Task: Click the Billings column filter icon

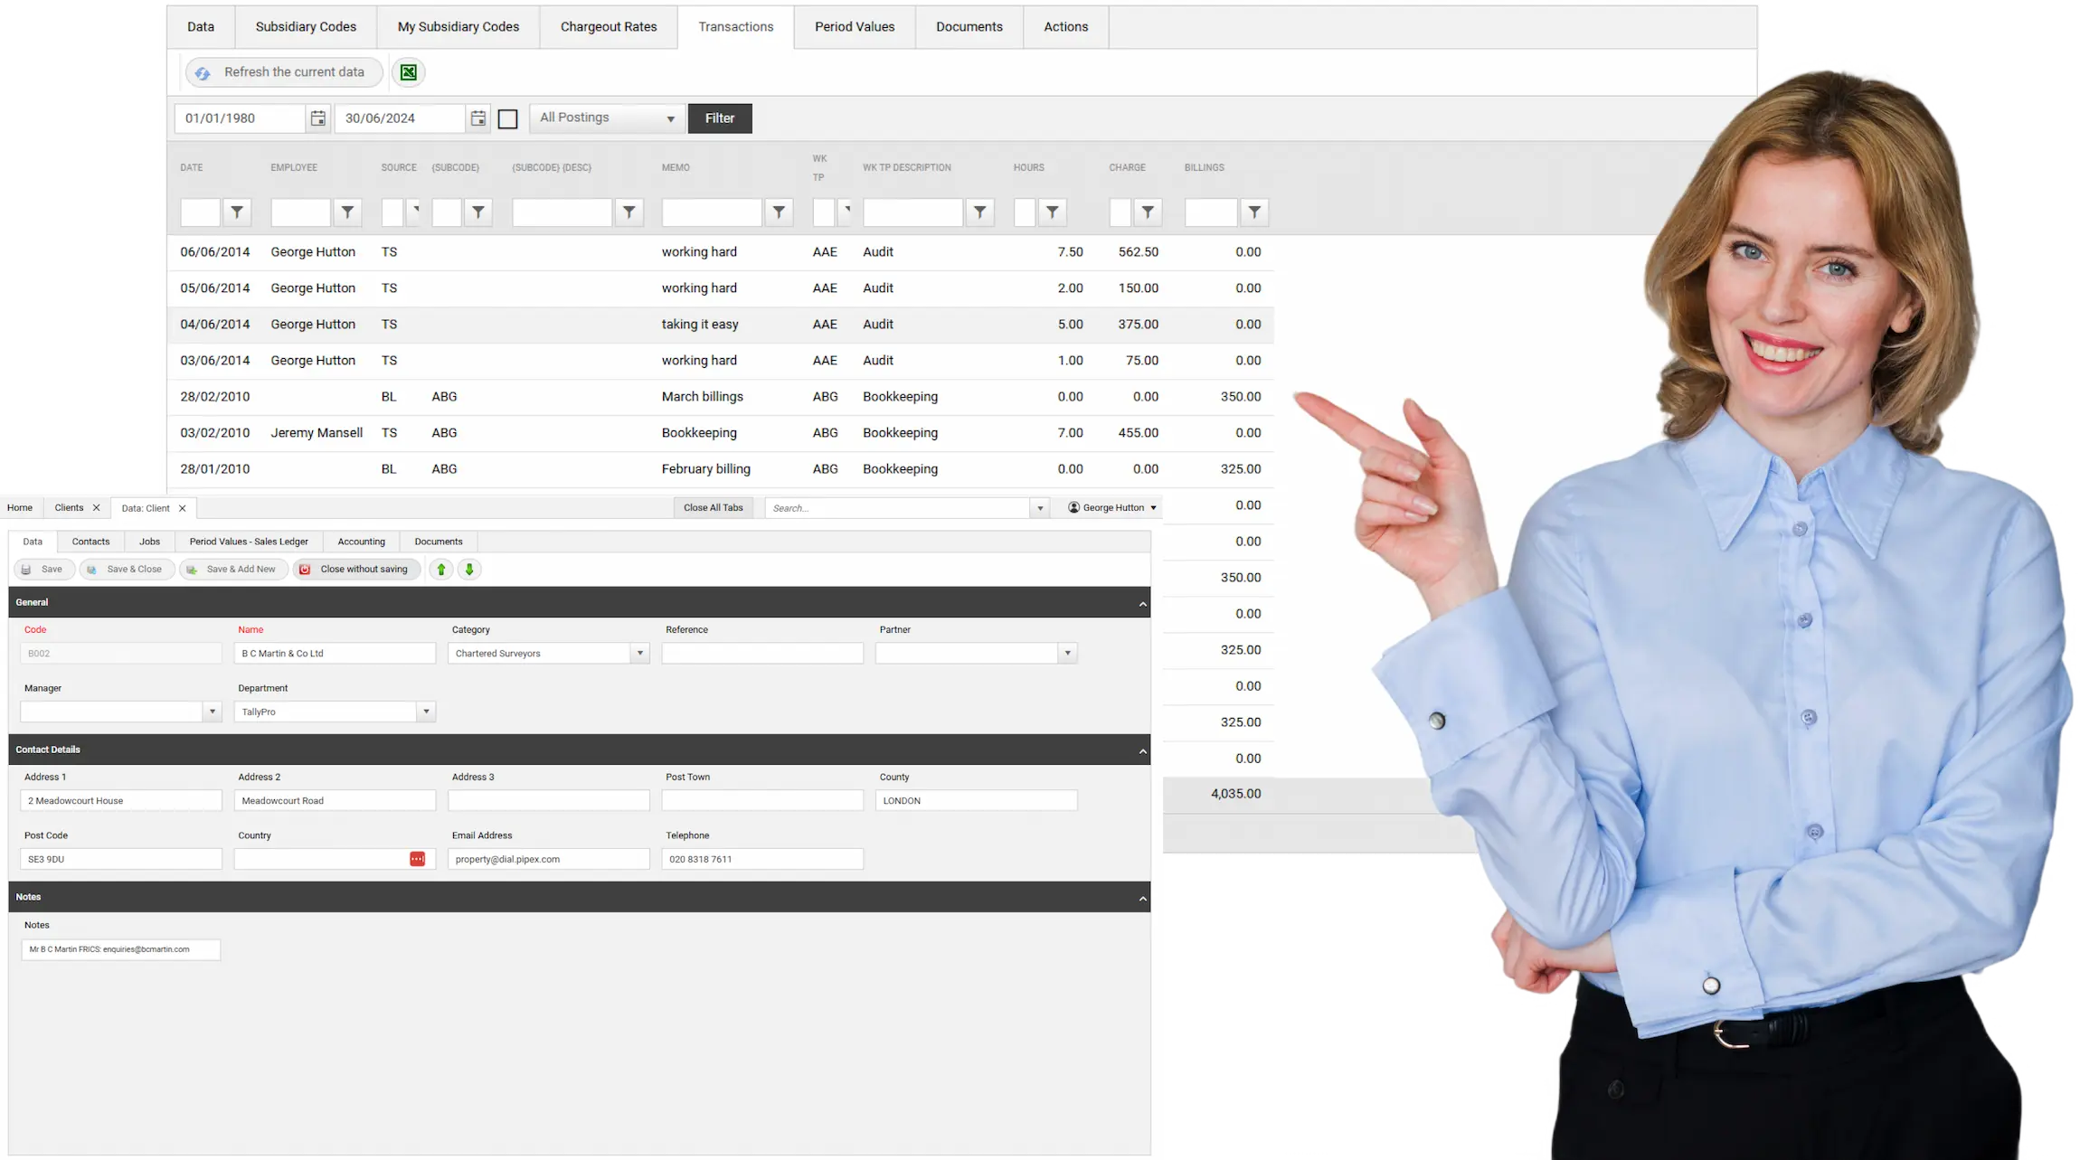Action: click(x=1253, y=212)
